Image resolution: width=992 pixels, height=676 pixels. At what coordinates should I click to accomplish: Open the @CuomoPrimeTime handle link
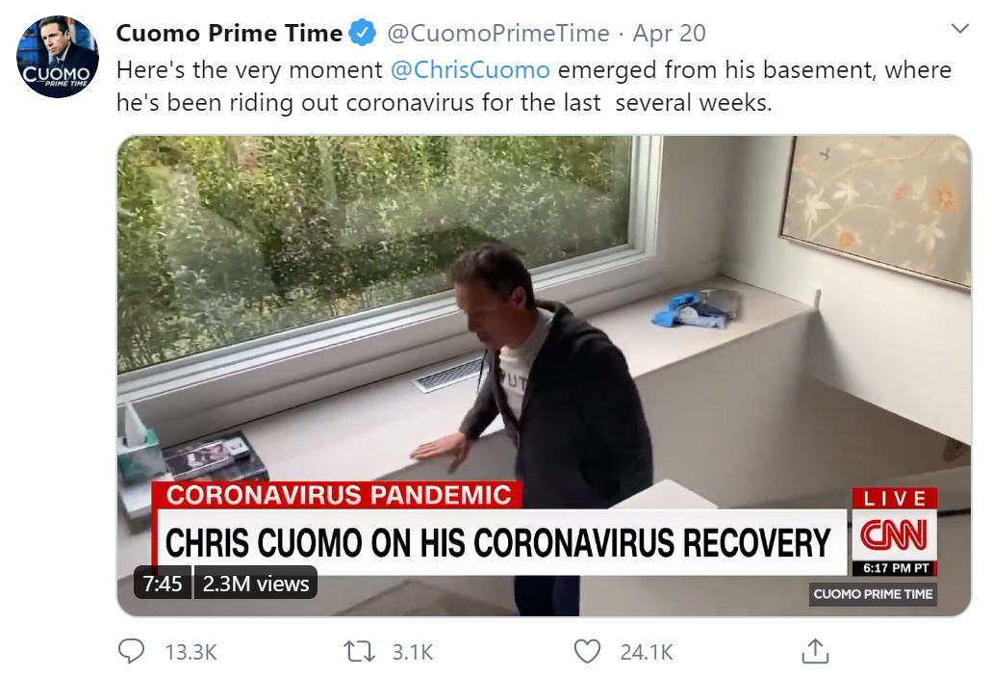click(497, 33)
